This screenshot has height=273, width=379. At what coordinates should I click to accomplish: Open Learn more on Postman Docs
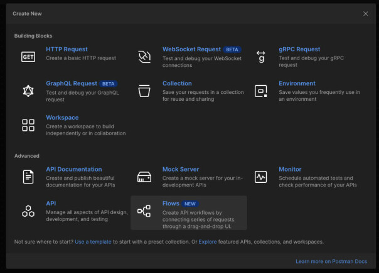tap(331, 262)
